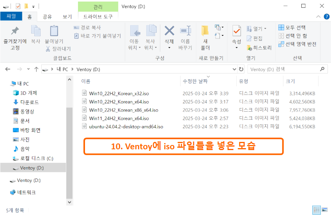Open 3D 개체 folder in sidebar
This screenshot has width=331, height=215.
coord(25,93)
